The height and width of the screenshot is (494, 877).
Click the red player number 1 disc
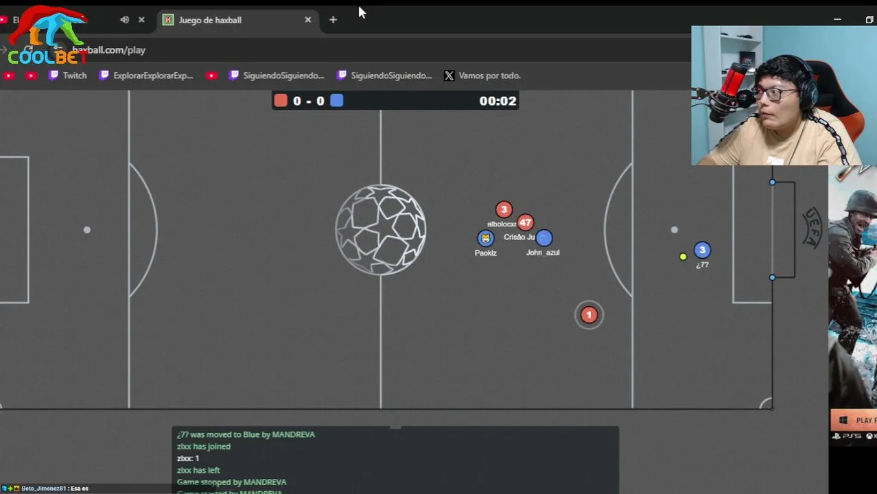(x=589, y=315)
